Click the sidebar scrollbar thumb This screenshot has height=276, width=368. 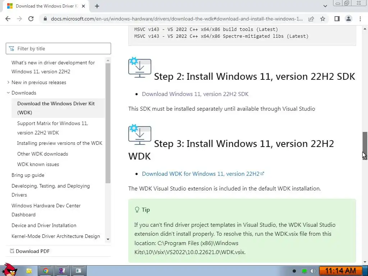[108, 123]
